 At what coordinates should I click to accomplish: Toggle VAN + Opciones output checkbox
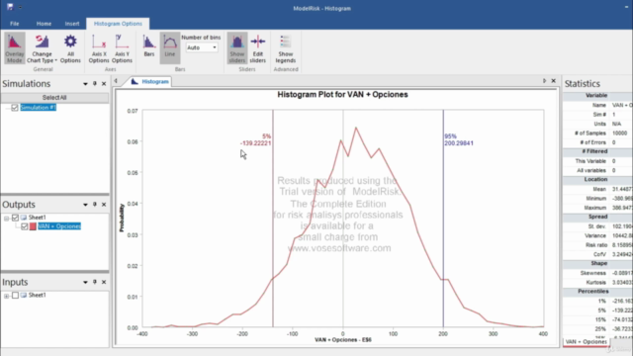click(24, 226)
